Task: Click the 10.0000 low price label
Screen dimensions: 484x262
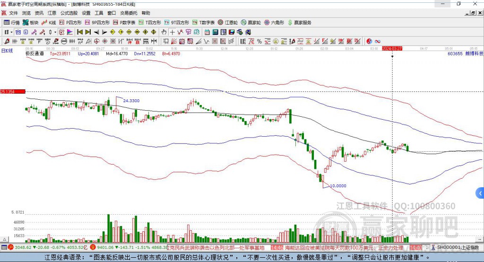Action: tap(338, 186)
